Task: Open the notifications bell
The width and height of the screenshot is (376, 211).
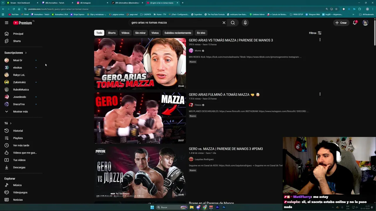Action: click(355, 23)
